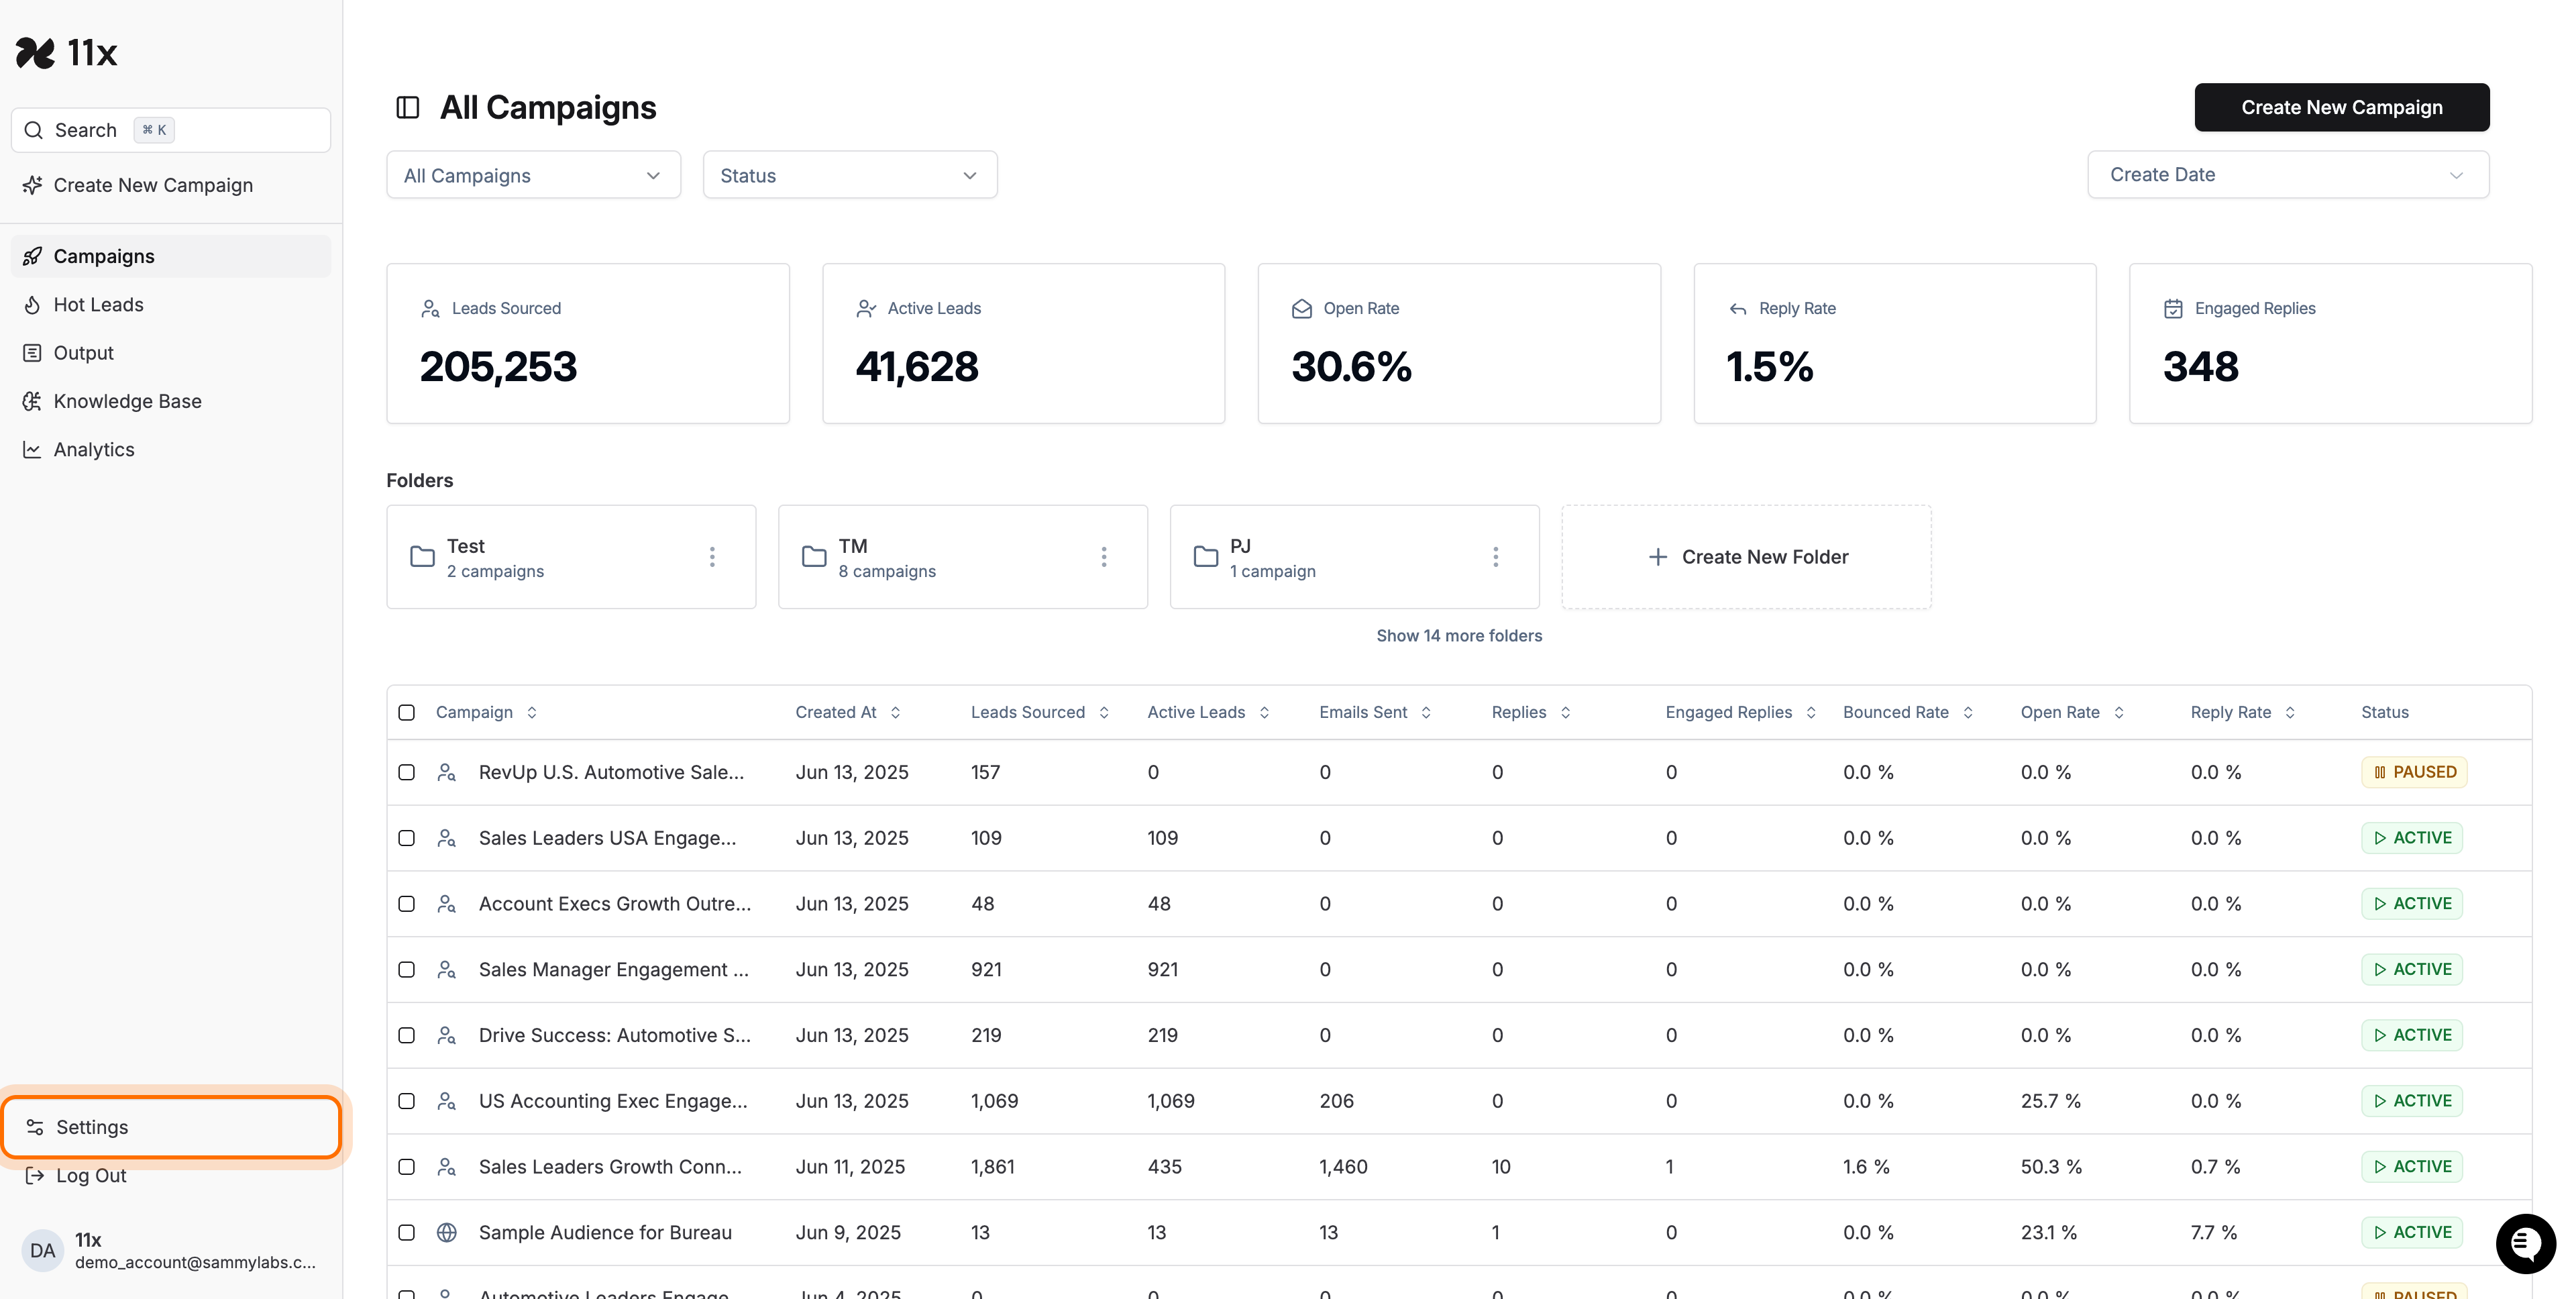
Task: Open the Test folder's three-dot menu
Action: point(712,557)
